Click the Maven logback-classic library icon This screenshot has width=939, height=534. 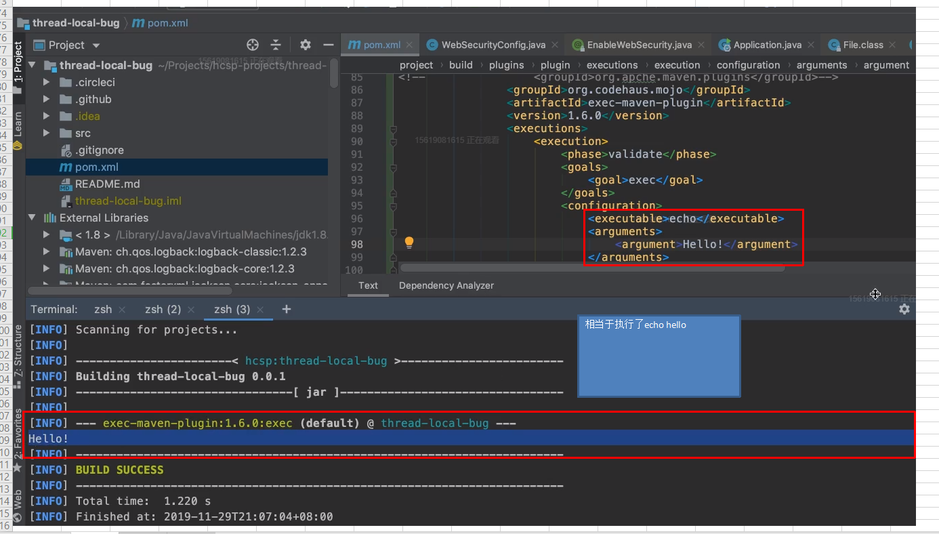point(66,251)
